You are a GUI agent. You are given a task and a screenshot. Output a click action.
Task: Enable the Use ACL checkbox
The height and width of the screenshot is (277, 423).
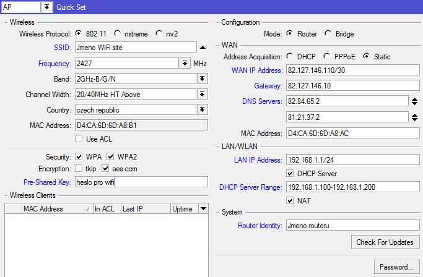79,139
